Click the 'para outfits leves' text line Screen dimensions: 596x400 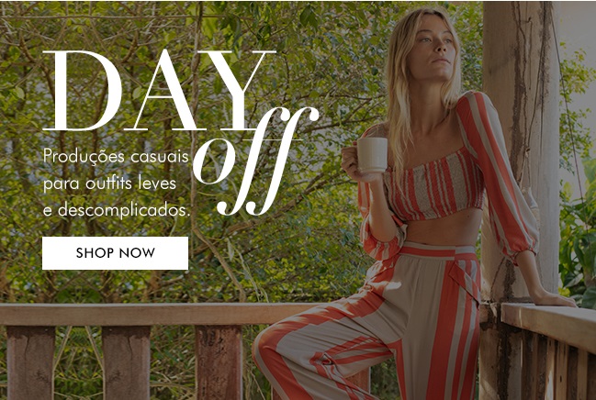(x=110, y=183)
